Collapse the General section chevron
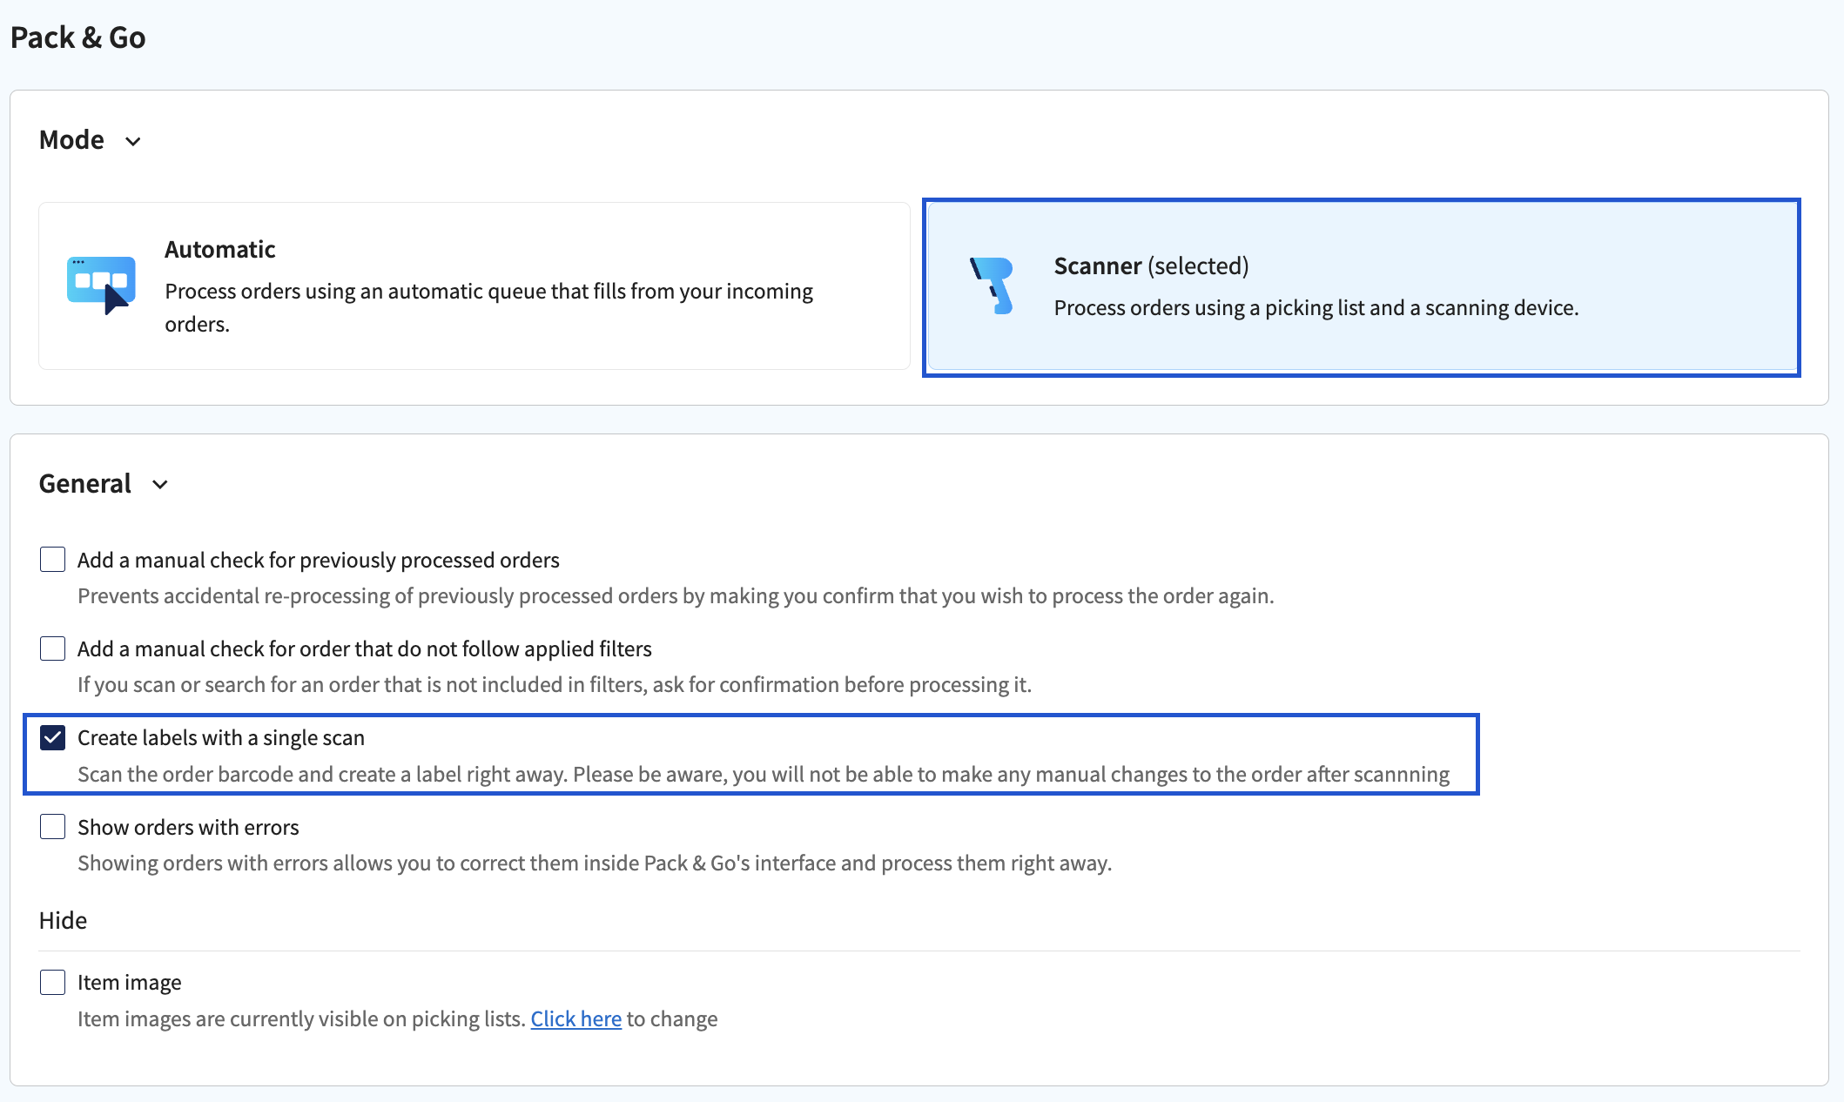Viewport: 1844px width, 1102px height. pyautogui.click(x=160, y=485)
